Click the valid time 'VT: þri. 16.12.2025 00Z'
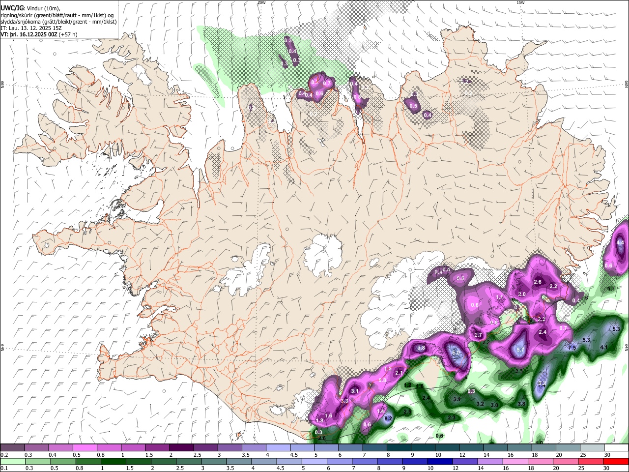 coord(29,34)
